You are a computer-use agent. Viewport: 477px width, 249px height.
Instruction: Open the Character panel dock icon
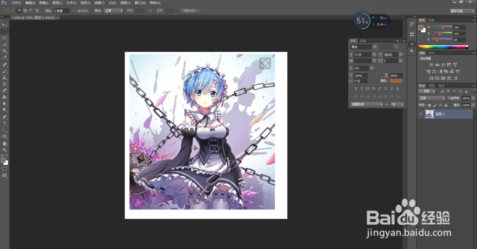coord(412,44)
